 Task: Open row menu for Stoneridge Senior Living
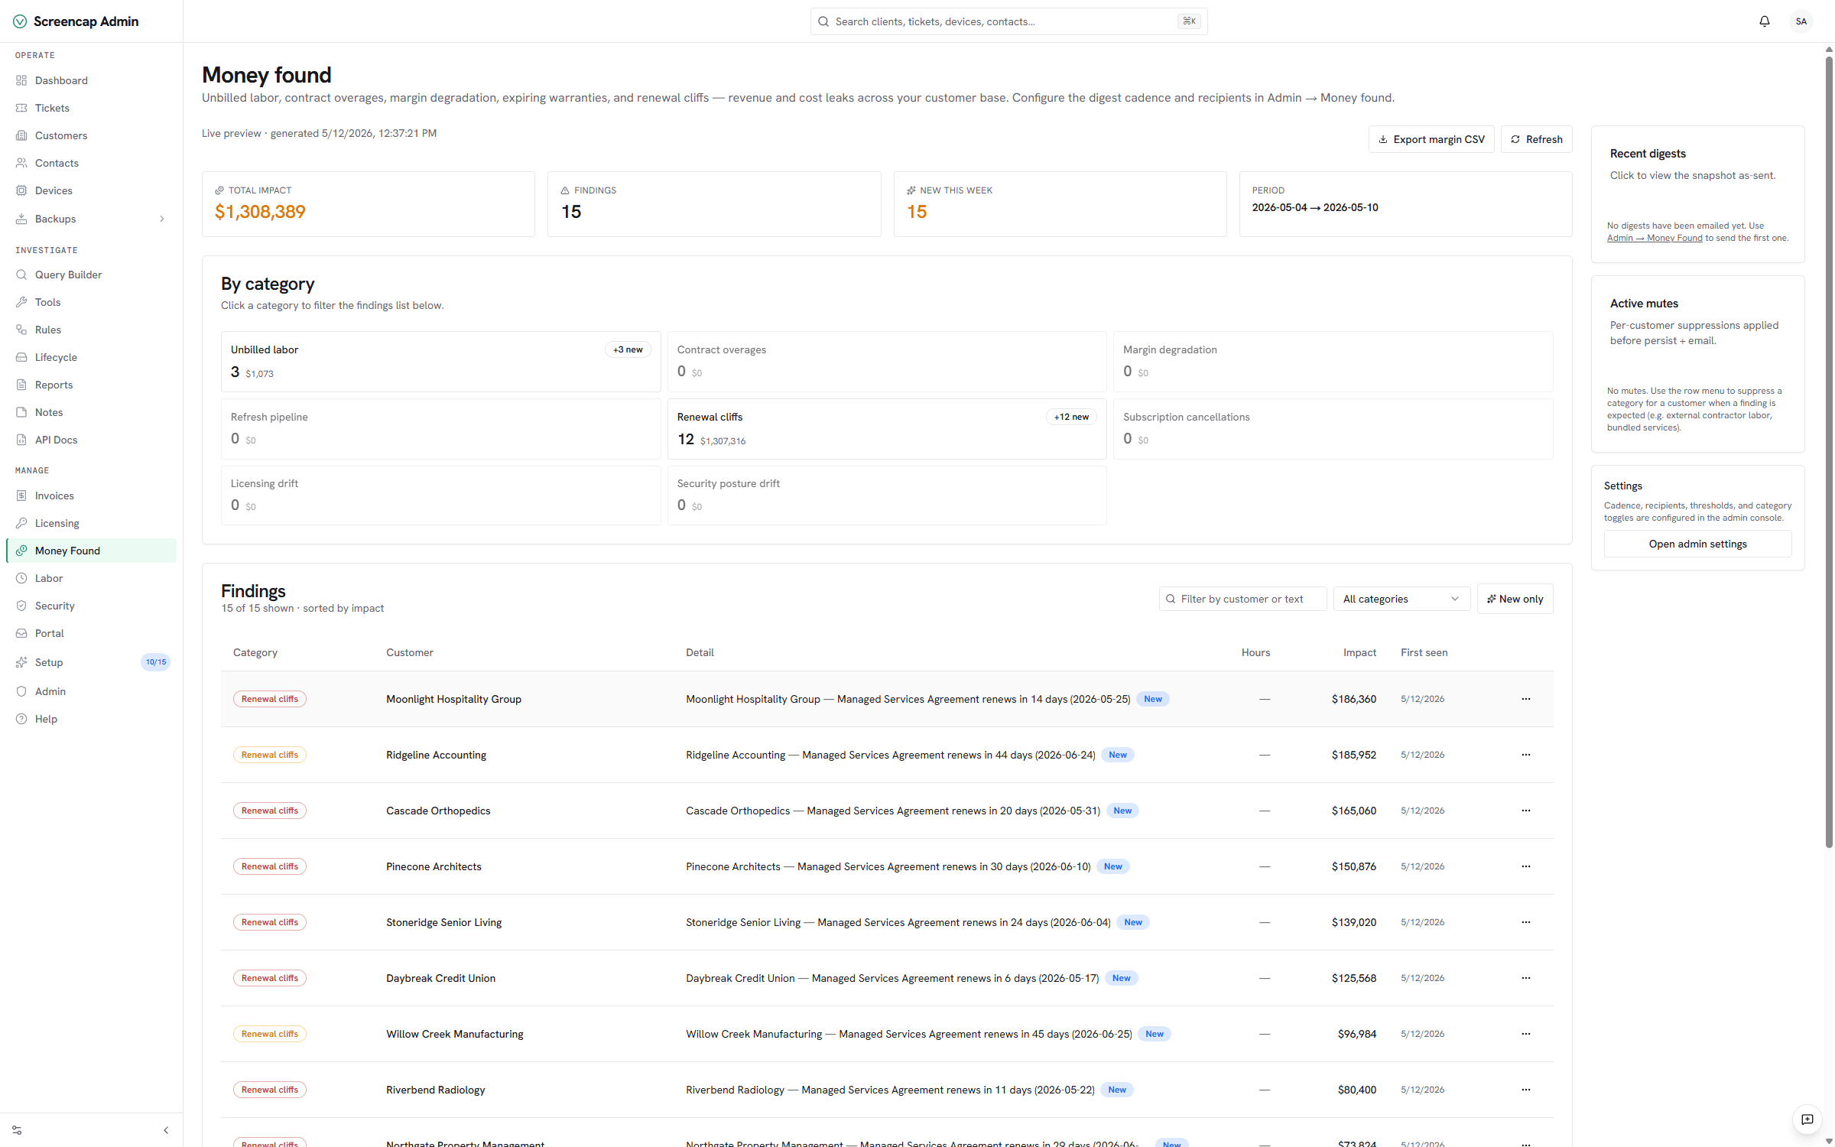pos(1525,922)
